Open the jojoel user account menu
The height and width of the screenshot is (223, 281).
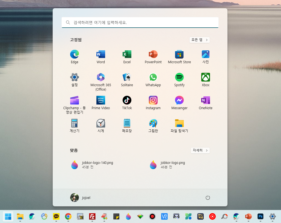80,198
